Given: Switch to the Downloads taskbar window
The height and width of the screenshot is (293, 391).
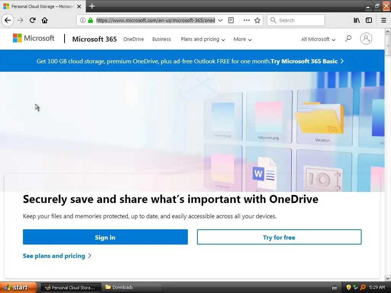Looking at the screenshot, I should pos(132,287).
